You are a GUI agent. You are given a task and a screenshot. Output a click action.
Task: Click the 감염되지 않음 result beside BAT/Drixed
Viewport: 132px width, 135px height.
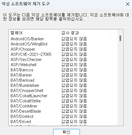pyautogui.click(x=74, y=122)
